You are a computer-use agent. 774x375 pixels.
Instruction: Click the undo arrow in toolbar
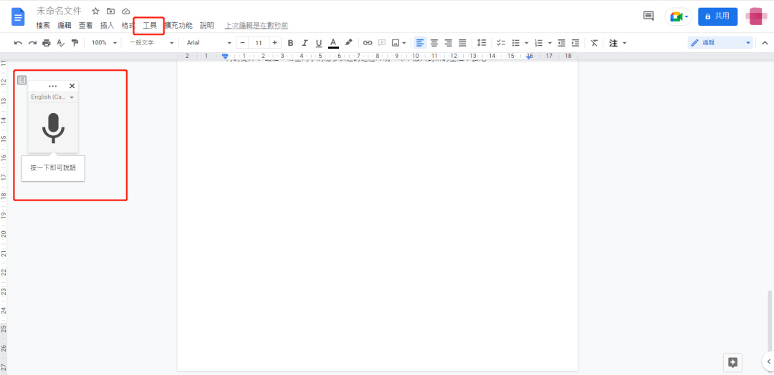click(18, 43)
